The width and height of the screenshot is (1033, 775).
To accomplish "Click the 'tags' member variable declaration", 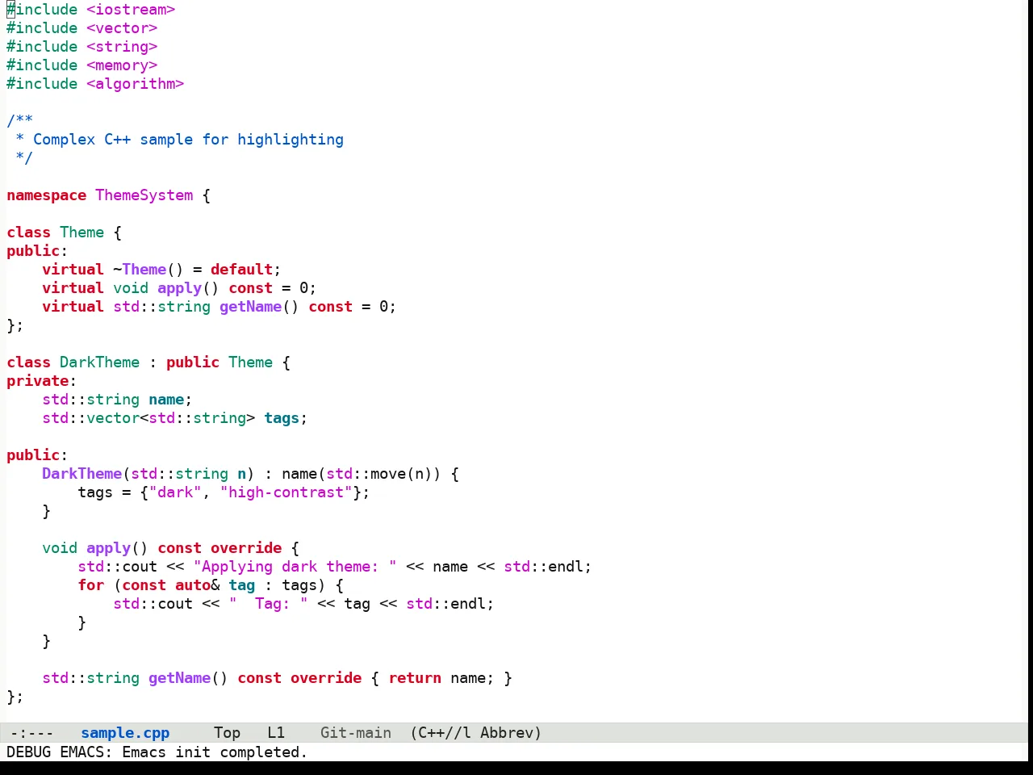I will (282, 418).
